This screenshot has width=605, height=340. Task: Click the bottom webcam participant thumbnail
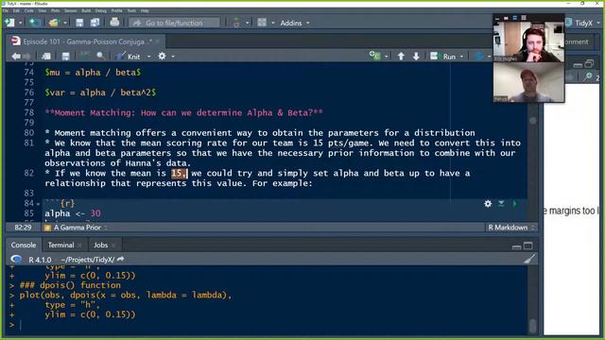[x=528, y=82]
